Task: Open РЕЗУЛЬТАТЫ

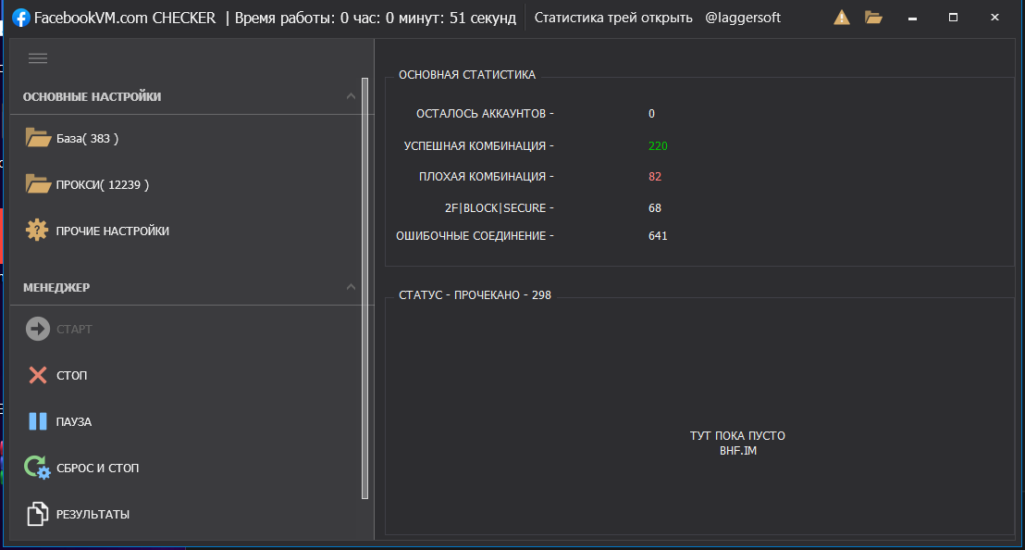Action: pyautogui.click(x=93, y=515)
